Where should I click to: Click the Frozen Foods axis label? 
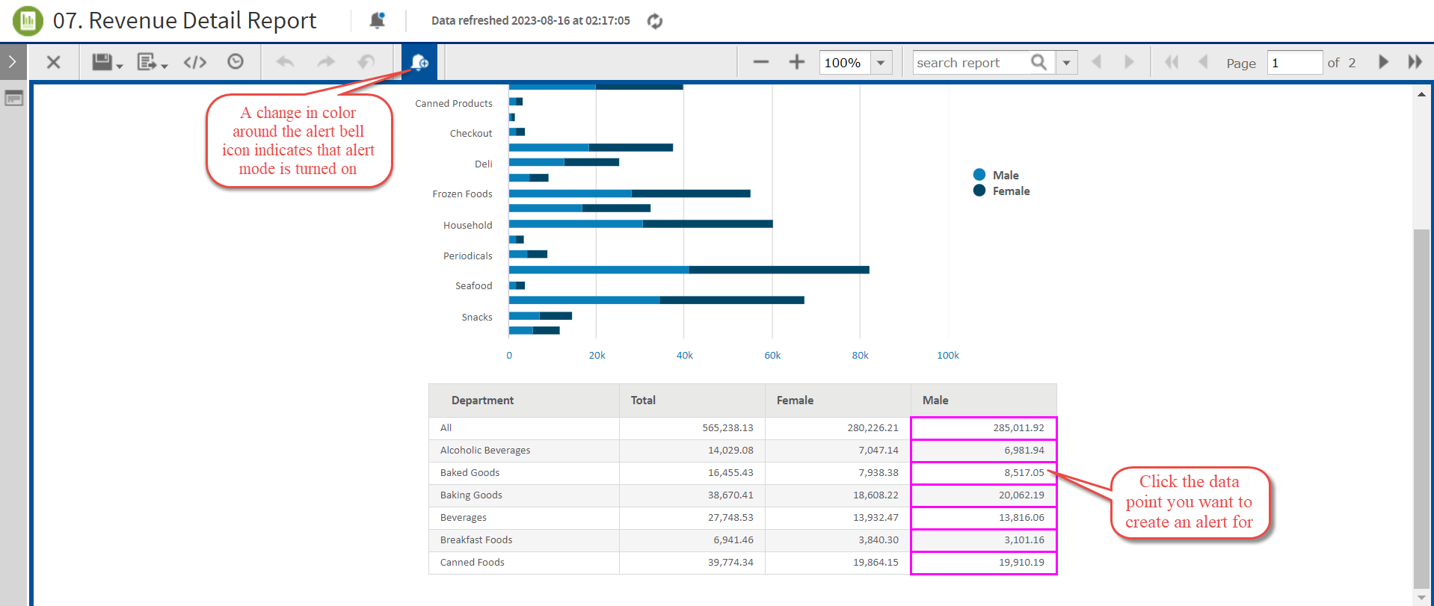coord(462,194)
